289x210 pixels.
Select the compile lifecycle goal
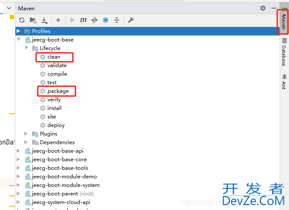[x=57, y=74]
